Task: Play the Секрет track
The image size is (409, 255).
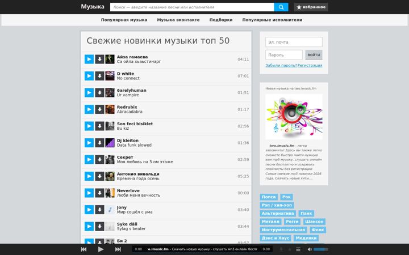Action: [89, 159]
